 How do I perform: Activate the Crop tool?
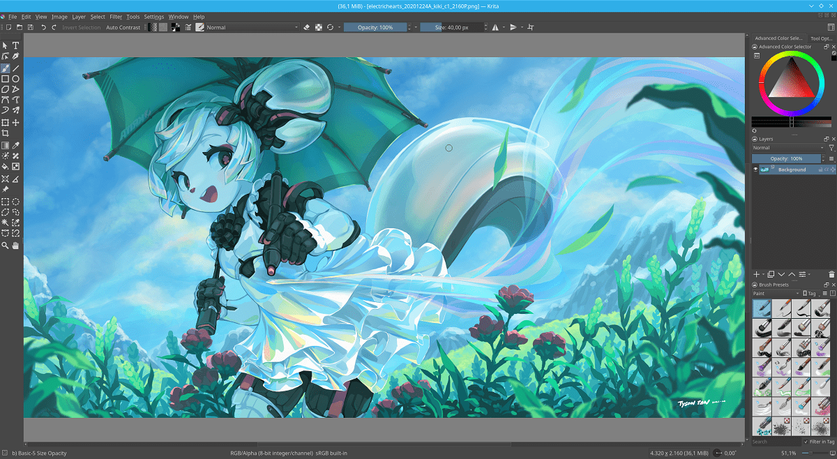click(5, 131)
